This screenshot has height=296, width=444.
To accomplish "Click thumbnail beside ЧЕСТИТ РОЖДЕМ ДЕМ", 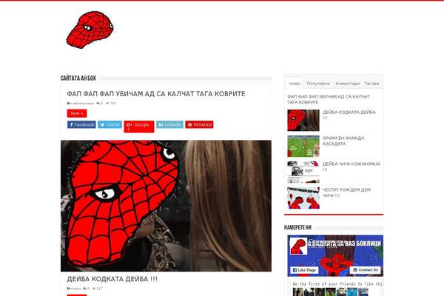I will click(303, 198).
